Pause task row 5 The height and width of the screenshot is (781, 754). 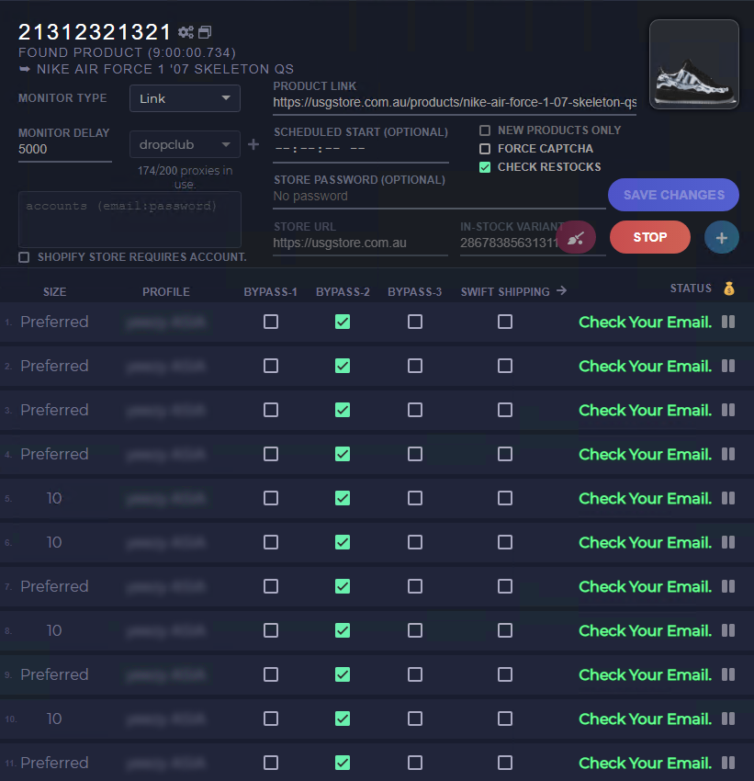728,498
